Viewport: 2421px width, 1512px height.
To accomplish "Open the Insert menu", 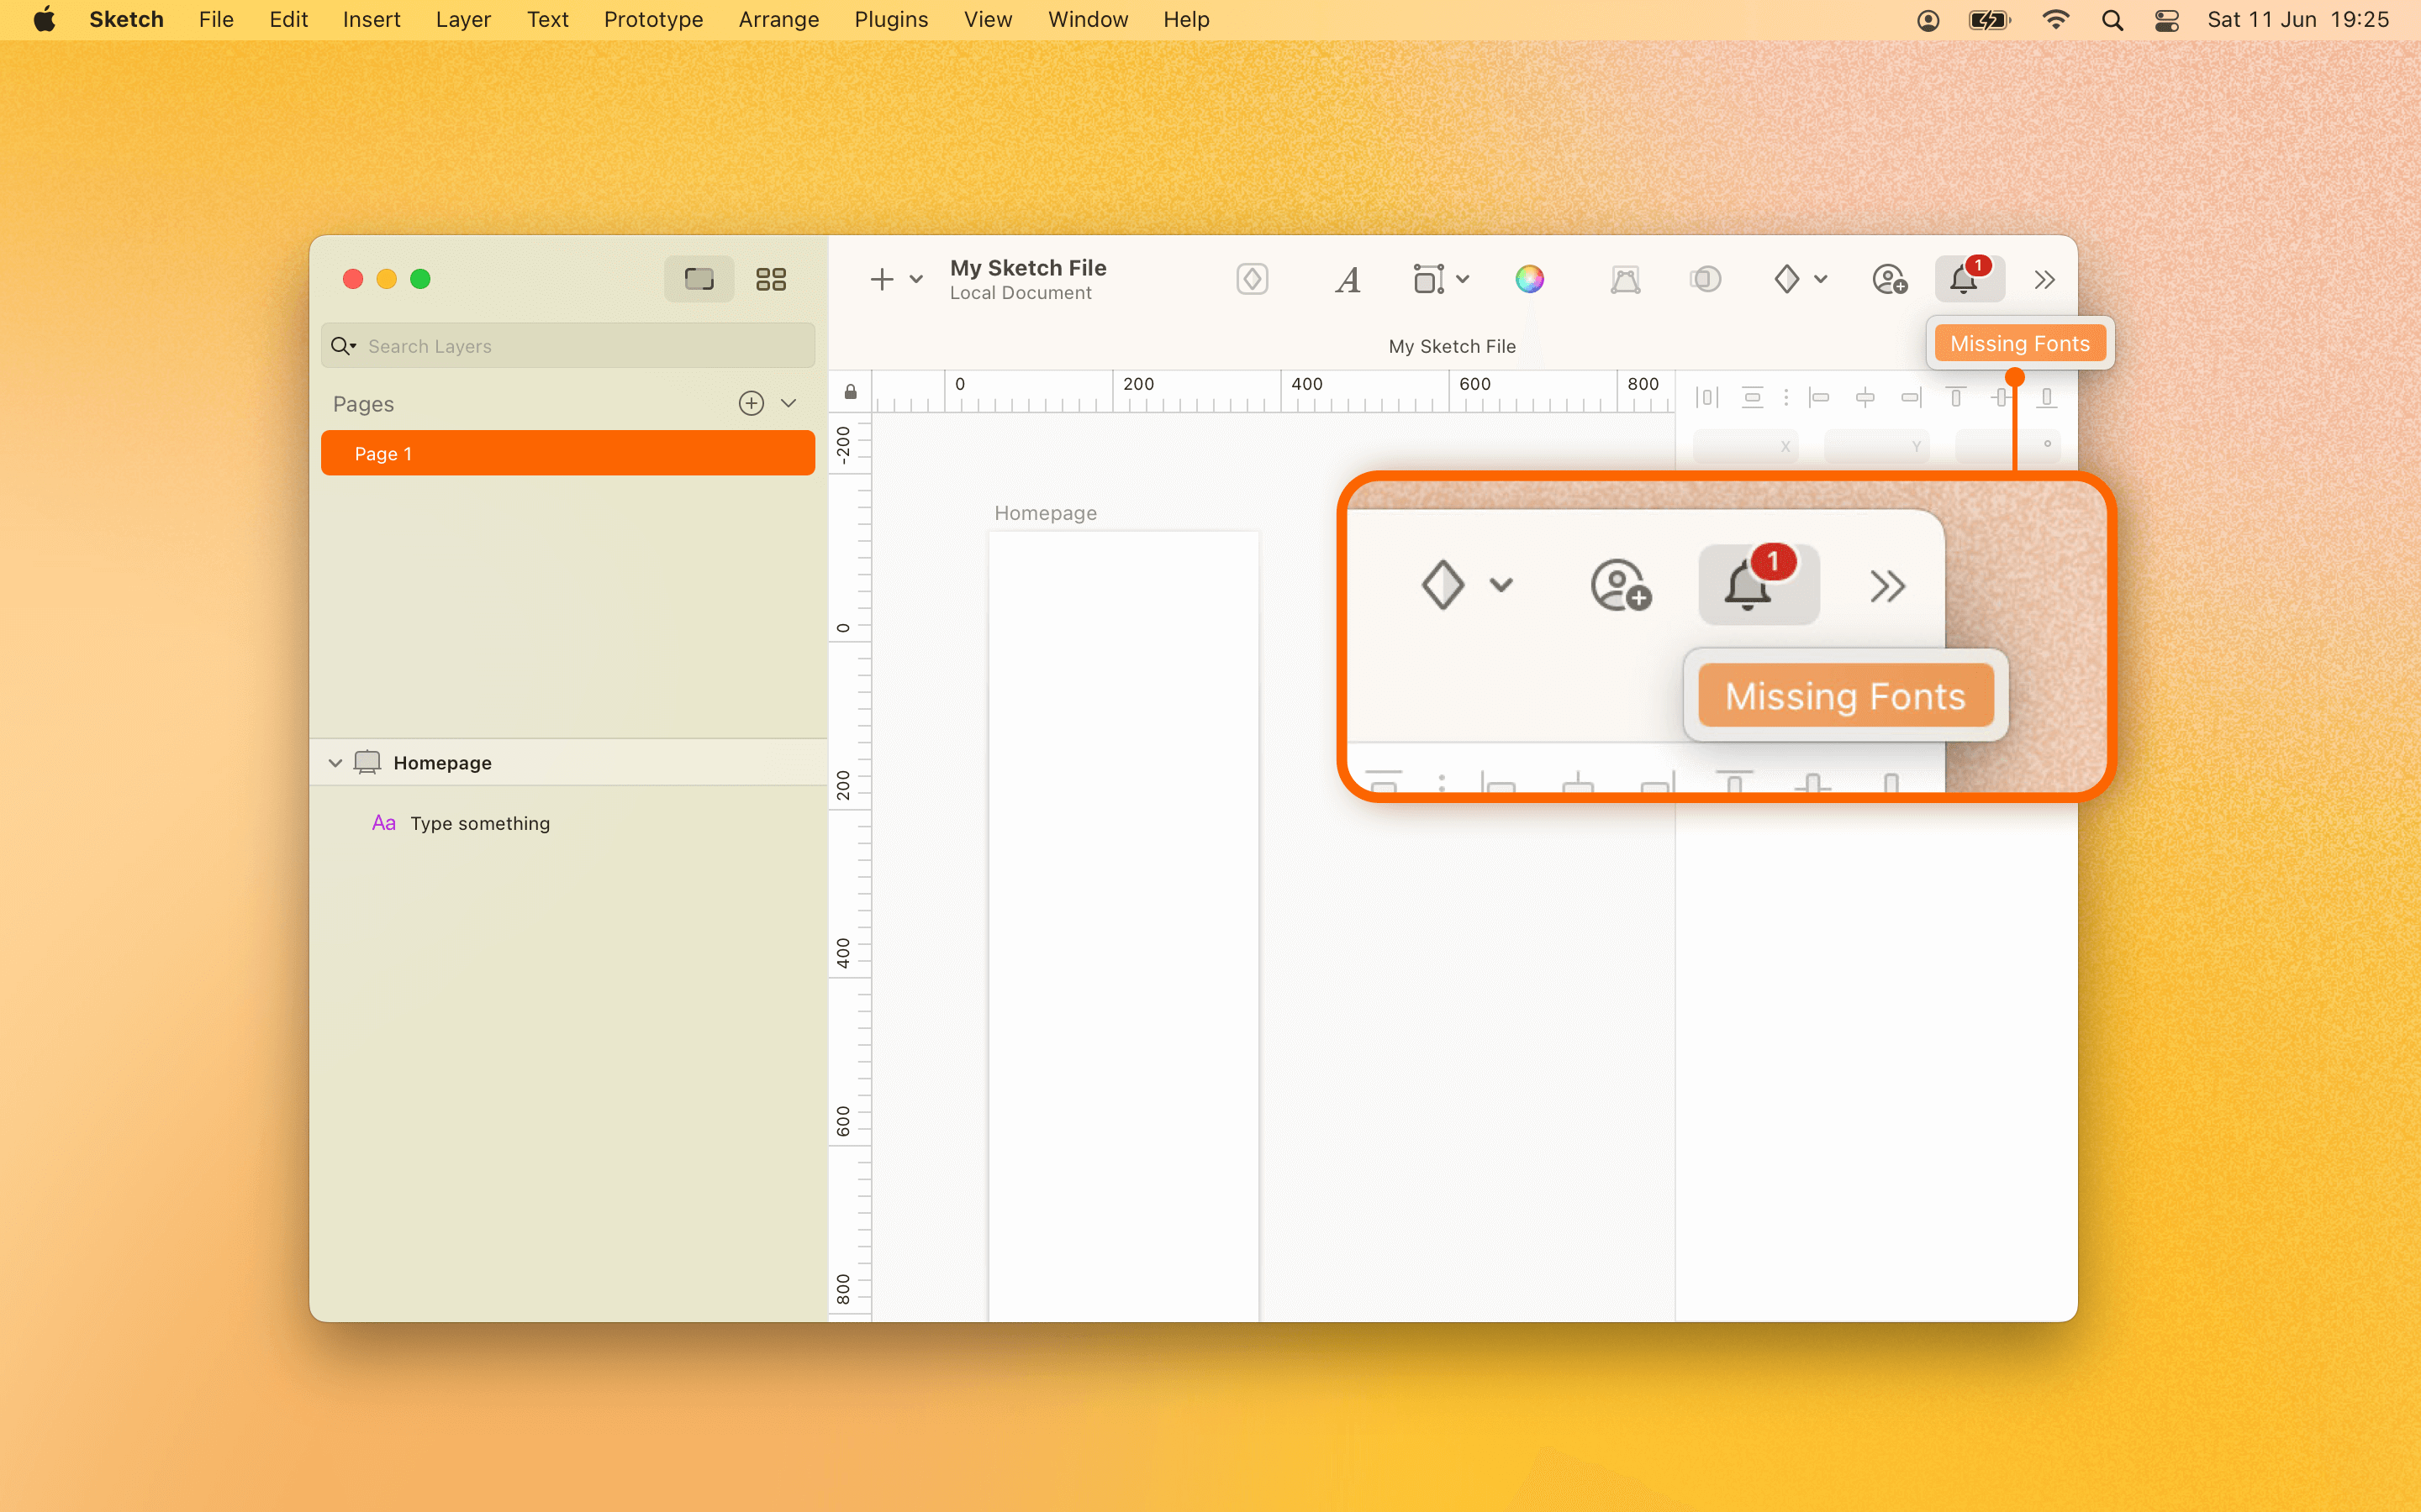I will click(372, 19).
